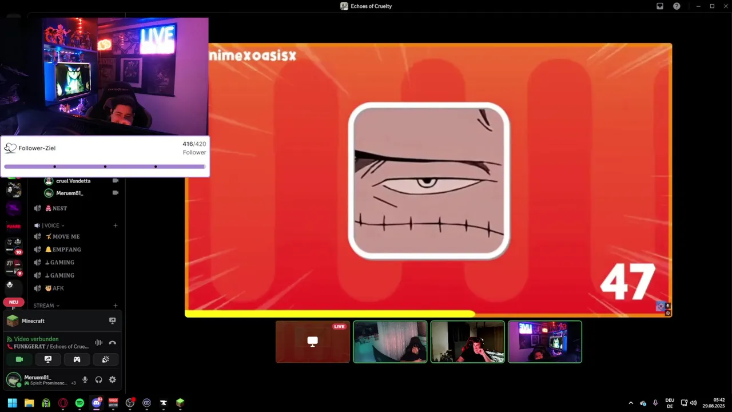Open the soundboard button in voice panel

105,359
